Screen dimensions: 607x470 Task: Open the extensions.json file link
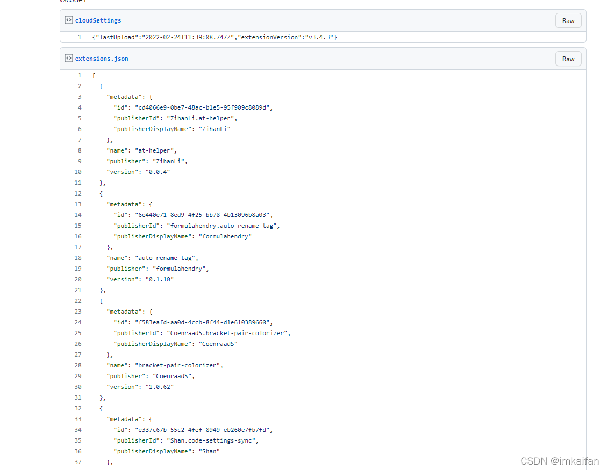coord(102,59)
